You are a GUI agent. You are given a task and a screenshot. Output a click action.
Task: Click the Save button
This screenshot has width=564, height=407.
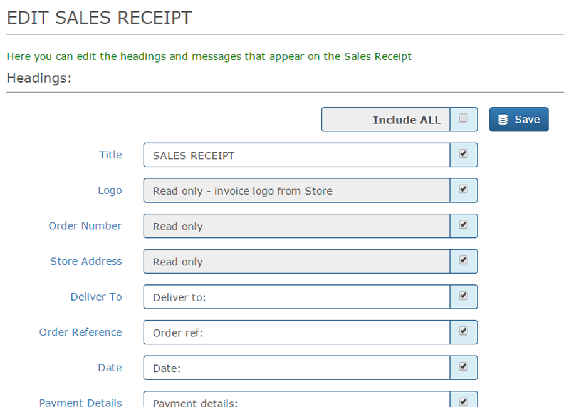[518, 120]
